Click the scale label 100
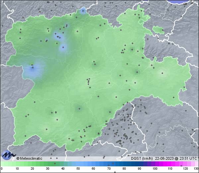The image size is (199, 173). [155, 169]
